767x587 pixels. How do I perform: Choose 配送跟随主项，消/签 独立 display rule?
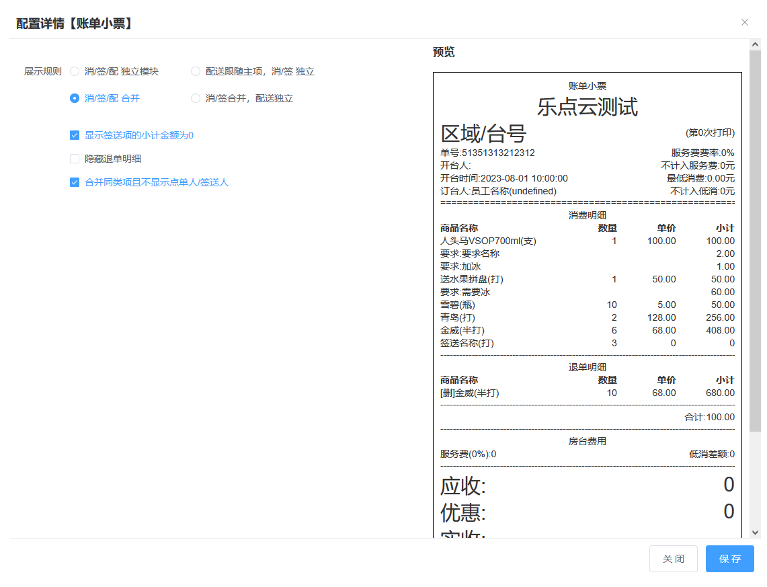tap(196, 71)
